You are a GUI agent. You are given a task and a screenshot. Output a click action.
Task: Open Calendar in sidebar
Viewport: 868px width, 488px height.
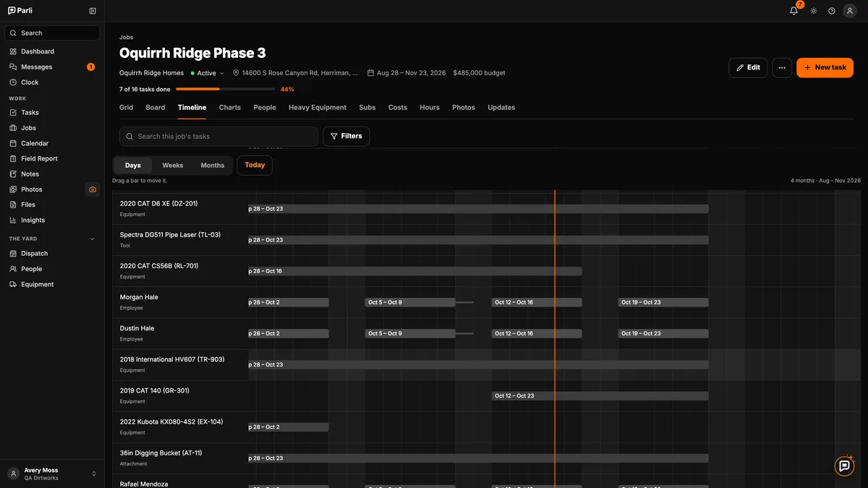[52, 143]
